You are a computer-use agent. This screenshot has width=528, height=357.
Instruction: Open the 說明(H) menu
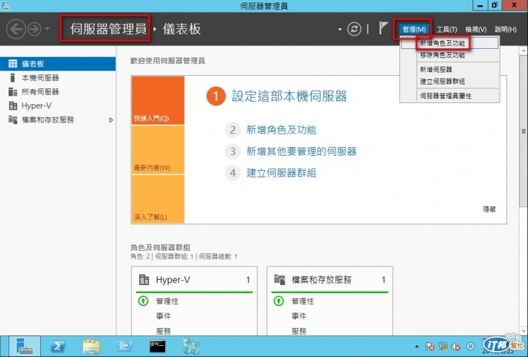(x=506, y=29)
